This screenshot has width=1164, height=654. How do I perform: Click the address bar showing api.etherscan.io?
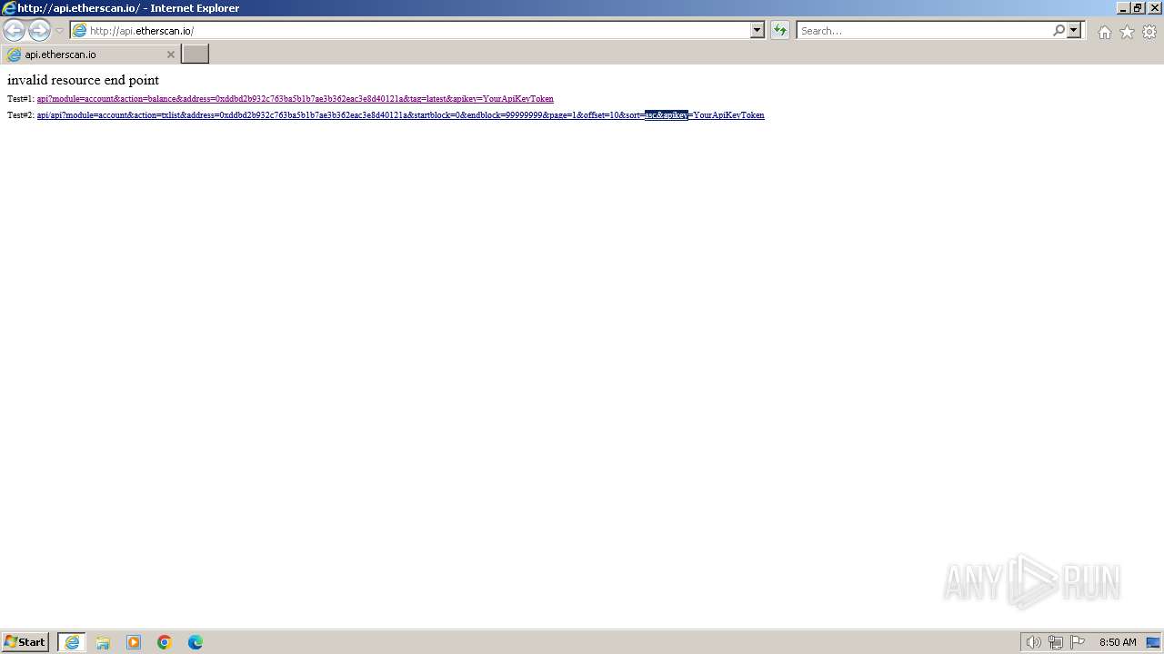point(410,30)
